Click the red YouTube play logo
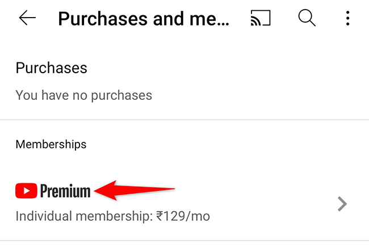 click(26, 191)
